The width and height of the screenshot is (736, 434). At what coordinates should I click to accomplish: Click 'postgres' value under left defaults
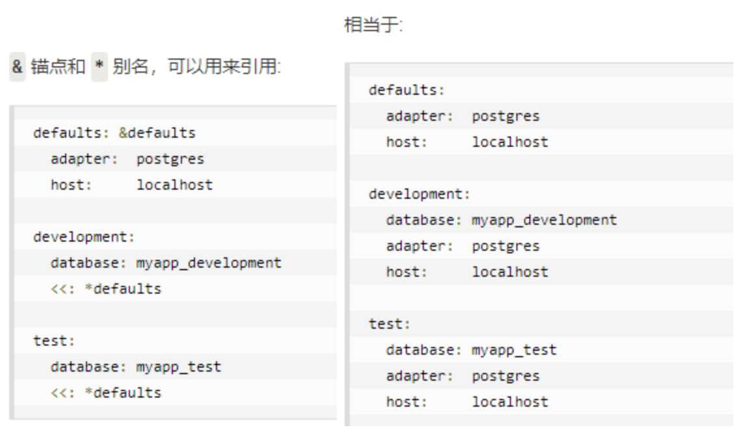pos(170,159)
